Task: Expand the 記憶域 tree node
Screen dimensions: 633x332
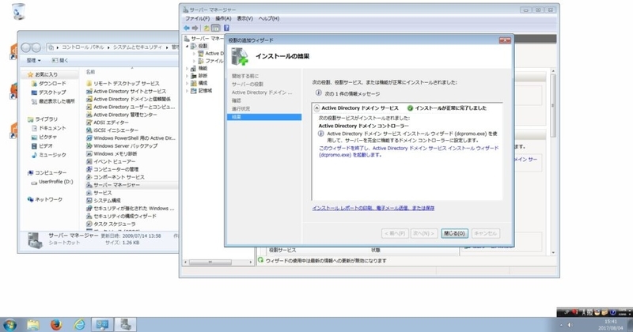Action: coord(188,91)
